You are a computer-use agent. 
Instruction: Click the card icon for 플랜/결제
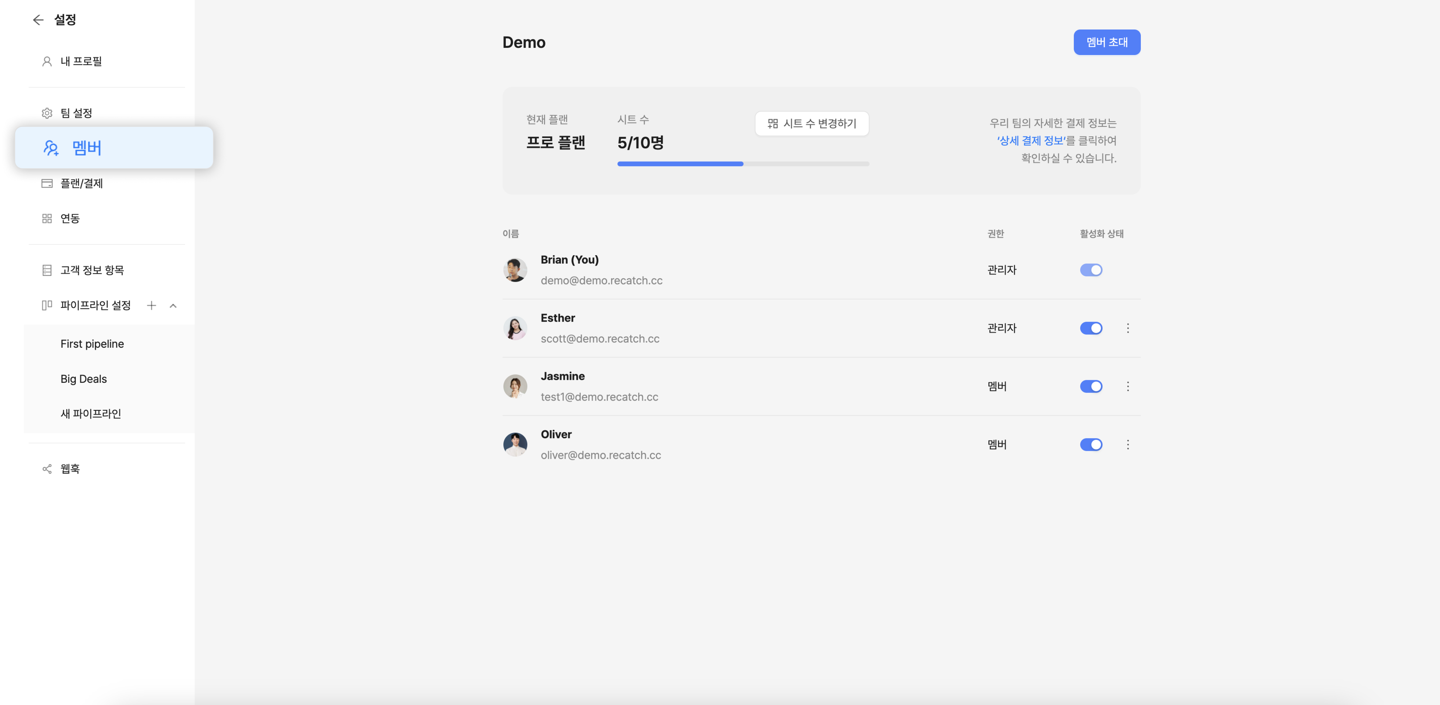click(x=47, y=183)
